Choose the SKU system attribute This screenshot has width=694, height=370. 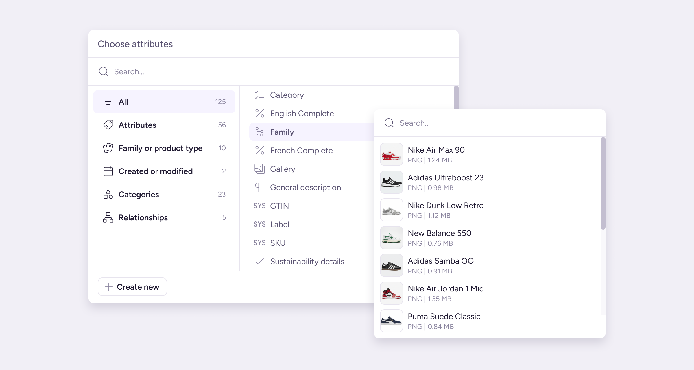click(312, 243)
